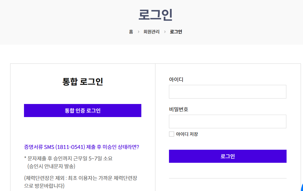Click the large 로그인 page title

155,15
